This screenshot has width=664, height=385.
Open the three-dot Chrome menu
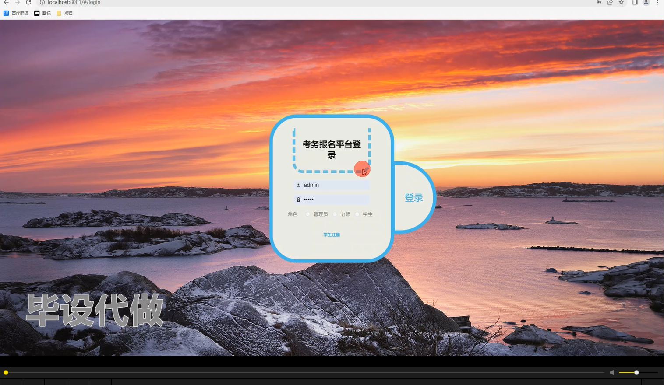click(658, 3)
